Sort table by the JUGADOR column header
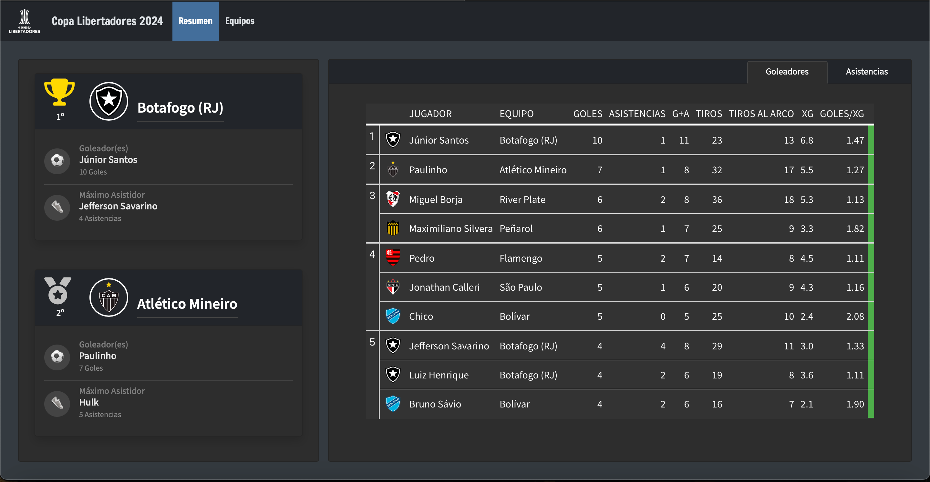Screen dimensions: 930x482 tap(430, 114)
